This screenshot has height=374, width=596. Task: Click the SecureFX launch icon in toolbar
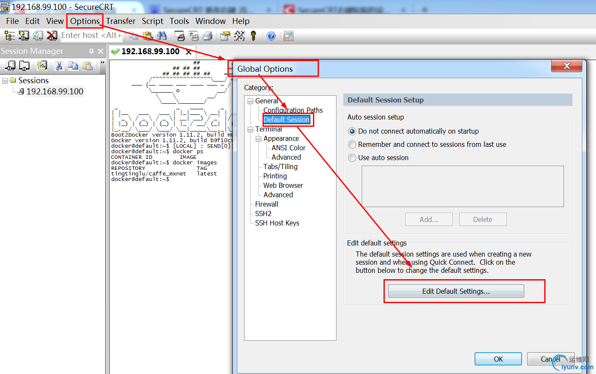click(289, 36)
